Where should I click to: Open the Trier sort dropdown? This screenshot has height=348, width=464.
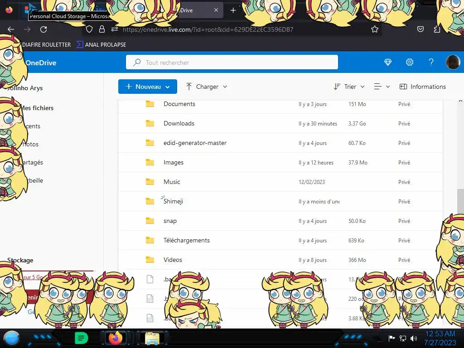click(x=349, y=87)
